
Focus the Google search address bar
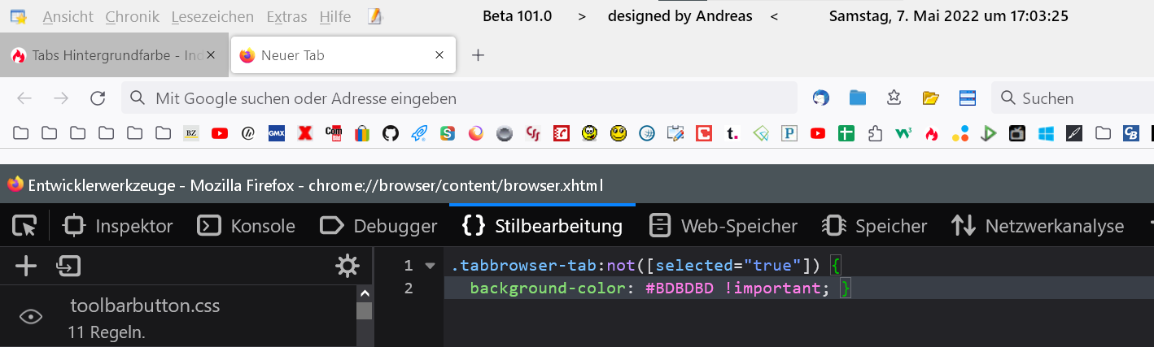coord(456,98)
